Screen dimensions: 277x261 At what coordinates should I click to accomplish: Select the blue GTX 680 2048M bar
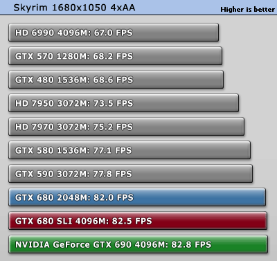point(137,197)
